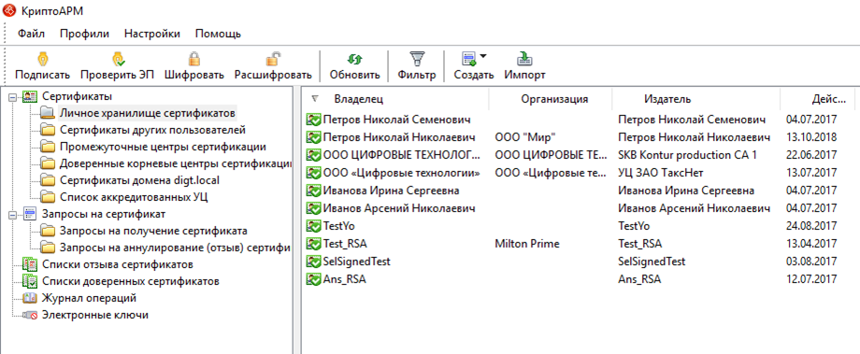Select Сертификаты домена digt.local folder
Viewport: 860px width, 354px height.
140,180
